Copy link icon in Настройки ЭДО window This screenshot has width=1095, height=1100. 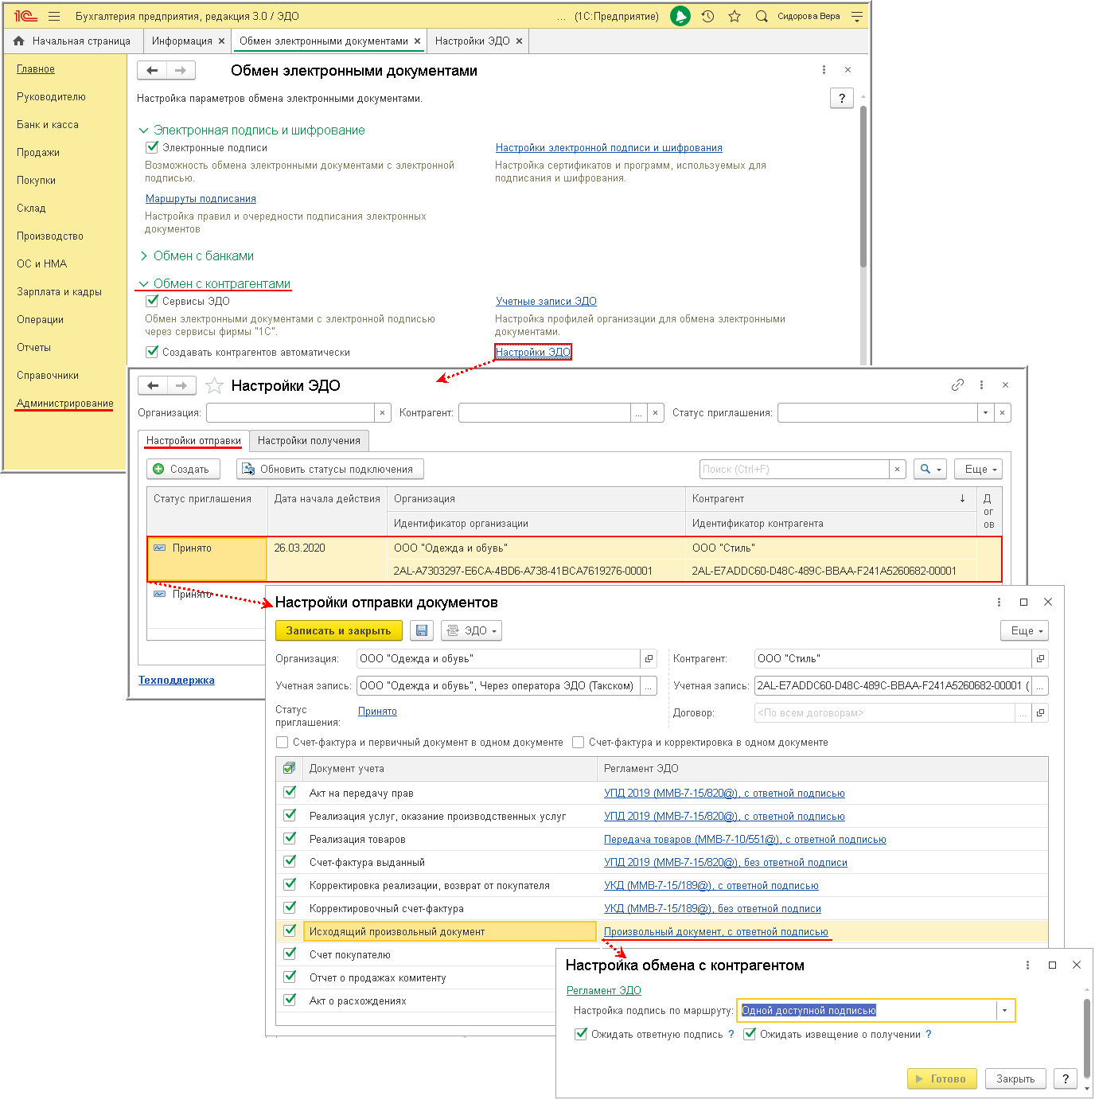957,384
